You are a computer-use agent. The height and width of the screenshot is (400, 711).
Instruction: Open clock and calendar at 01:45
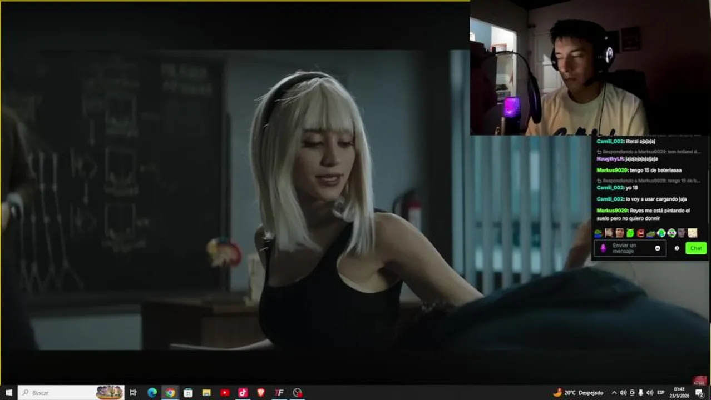click(679, 393)
